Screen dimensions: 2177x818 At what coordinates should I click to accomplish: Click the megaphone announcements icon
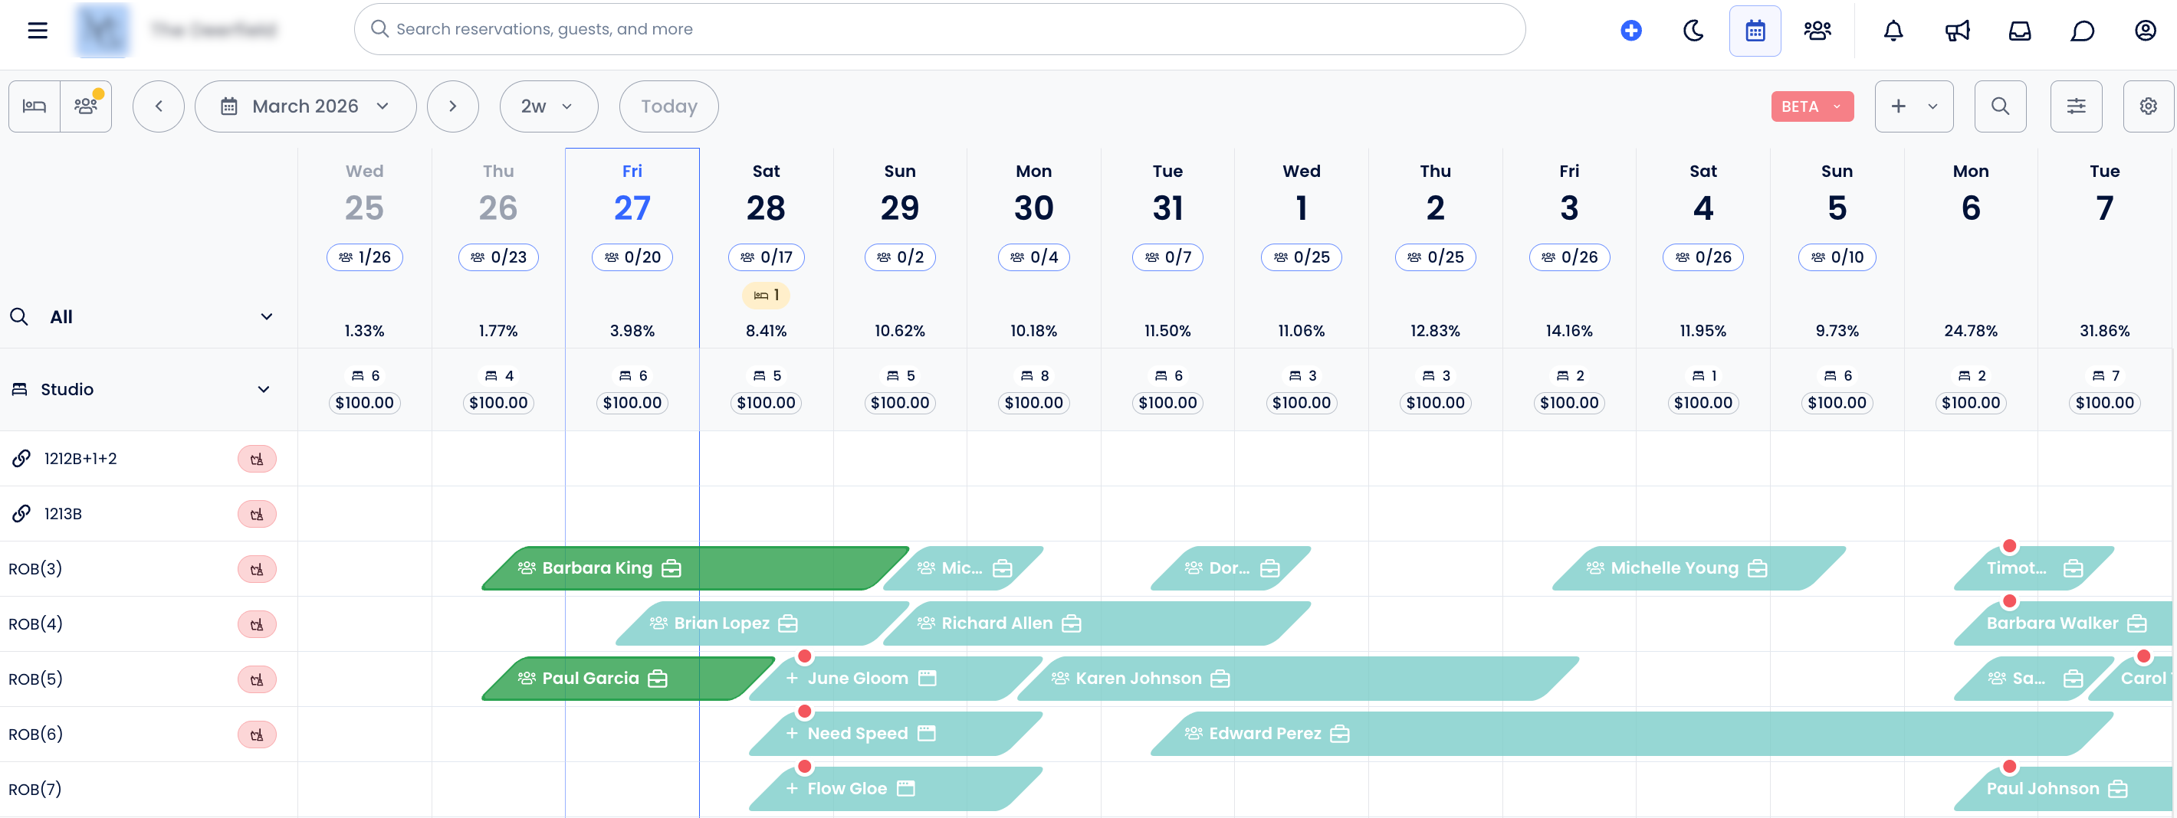point(1956,31)
